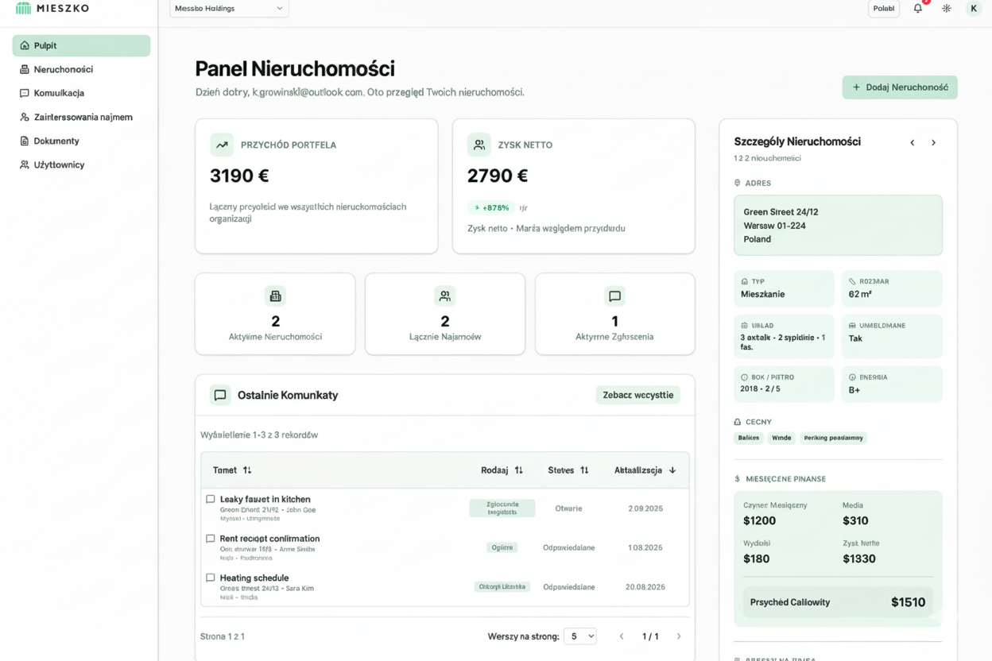Open the Polski language selector
Screen dimensions: 992x661
[x=883, y=9]
